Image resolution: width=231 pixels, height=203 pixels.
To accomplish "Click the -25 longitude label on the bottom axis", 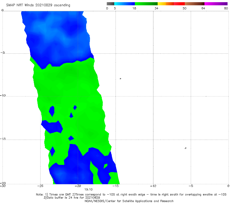I will click(x=40, y=186).
